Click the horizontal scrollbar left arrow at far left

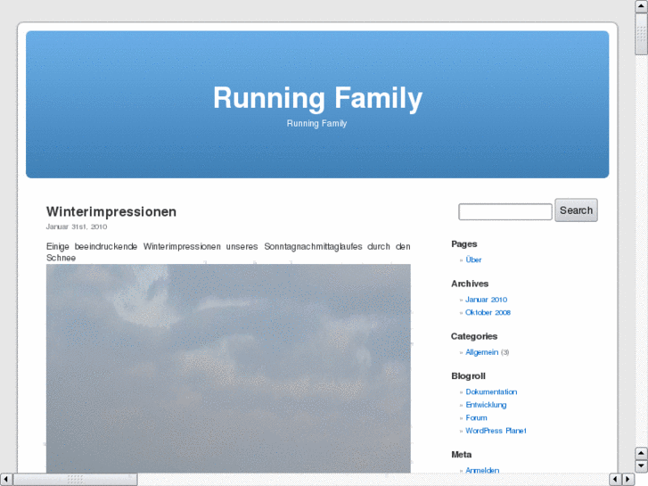(5, 480)
